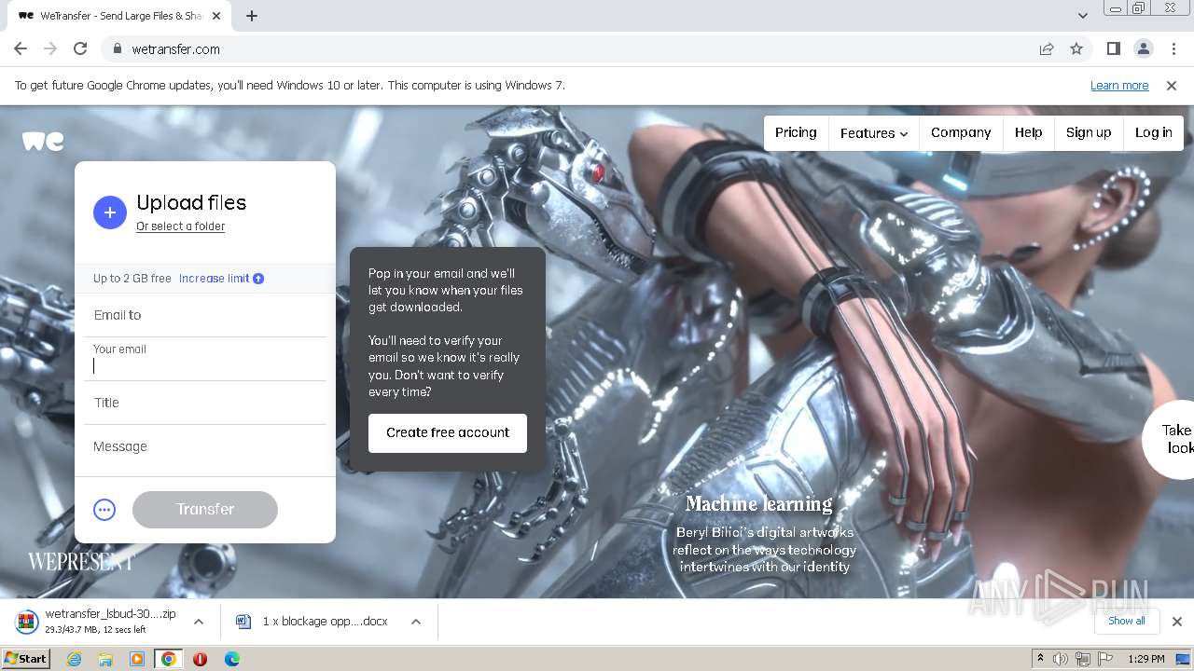Open the Company menu item
The width and height of the screenshot is (1194, 671).
tap(961, 133)
